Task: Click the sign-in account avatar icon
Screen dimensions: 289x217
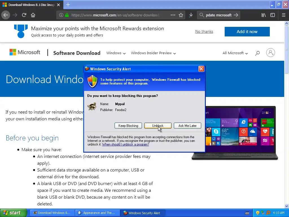Action: pyautogui.click(x=271, y=53)
